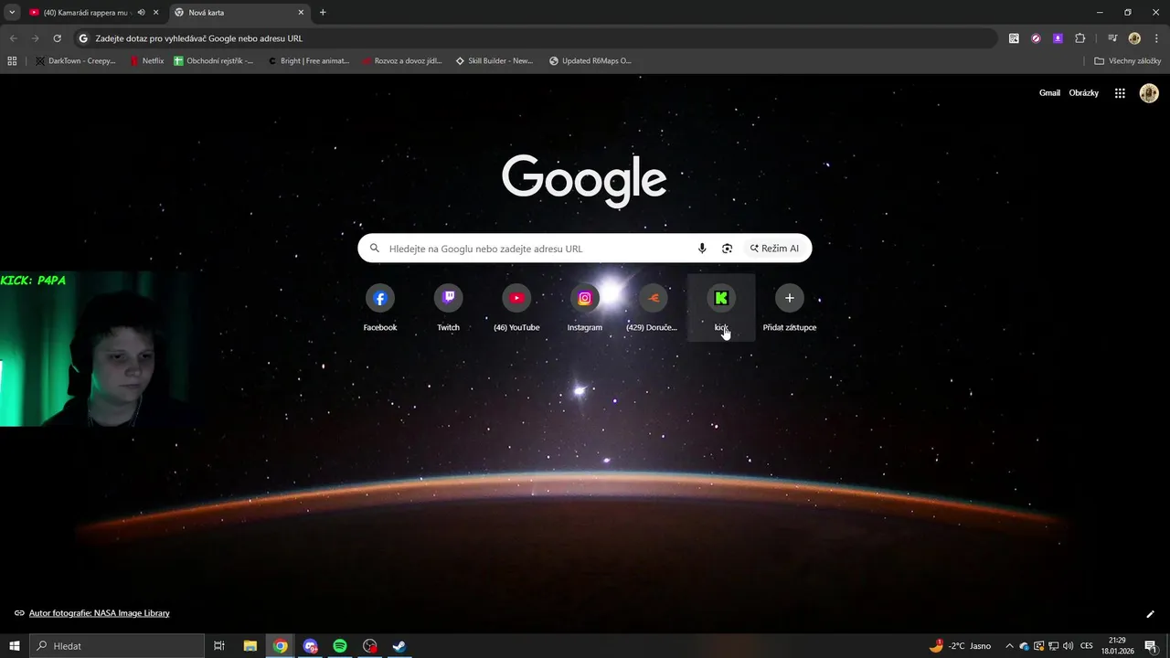Open a new tab with plus button
This screenshot has height=658, width=1170.
(323, 13)
